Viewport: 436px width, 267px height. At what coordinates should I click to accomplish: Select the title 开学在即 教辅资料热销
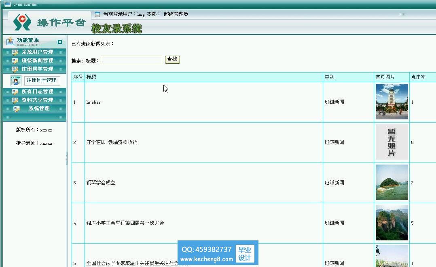(112, 142)
